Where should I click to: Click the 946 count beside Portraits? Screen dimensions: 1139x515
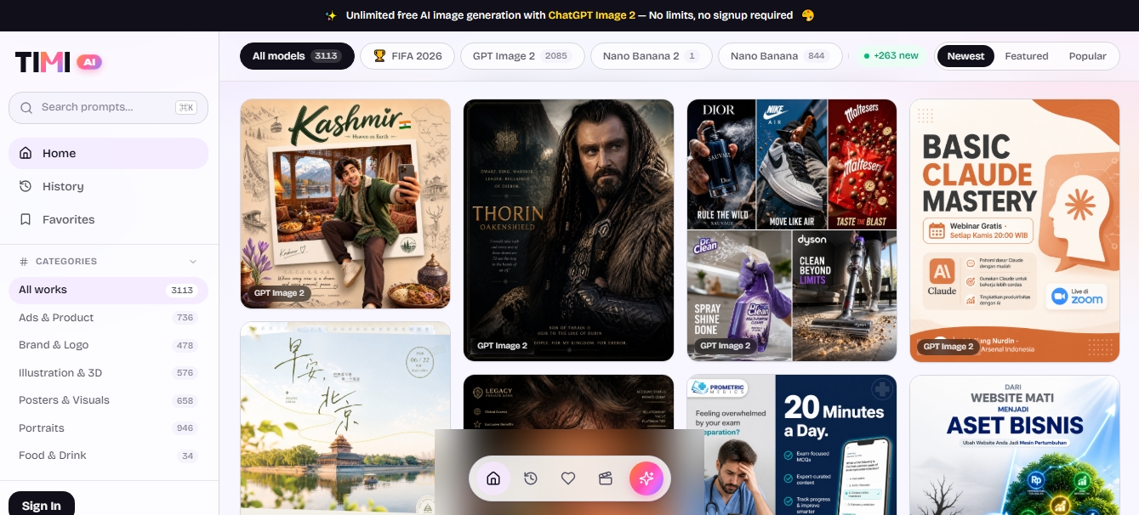(185, 428)
